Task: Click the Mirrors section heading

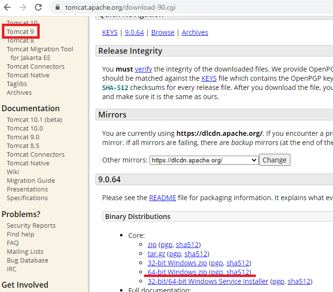Action: pos(112,115)
